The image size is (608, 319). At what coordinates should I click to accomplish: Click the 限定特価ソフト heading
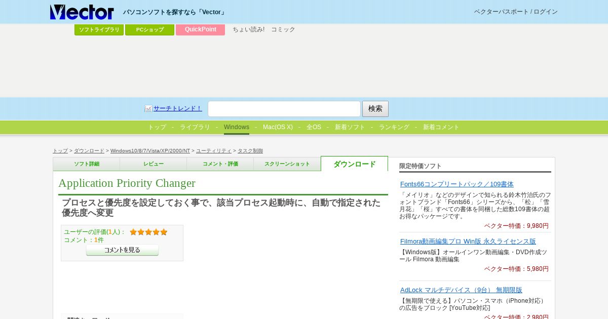coord(421,166)
